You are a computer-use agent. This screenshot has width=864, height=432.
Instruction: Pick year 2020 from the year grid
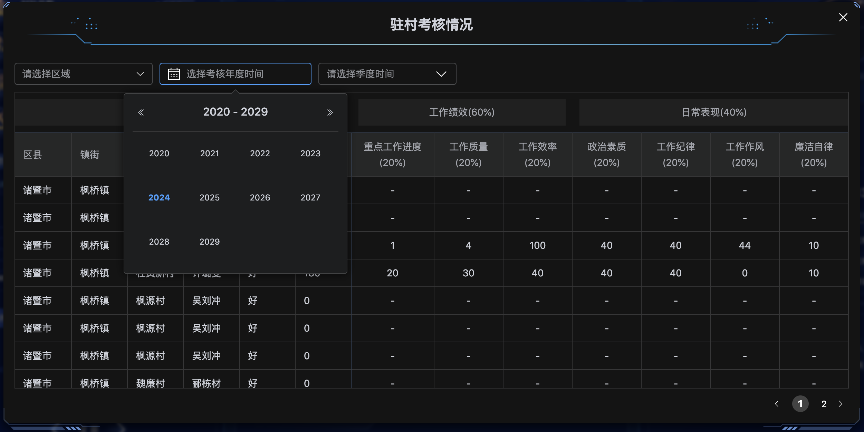click(159, 153)
